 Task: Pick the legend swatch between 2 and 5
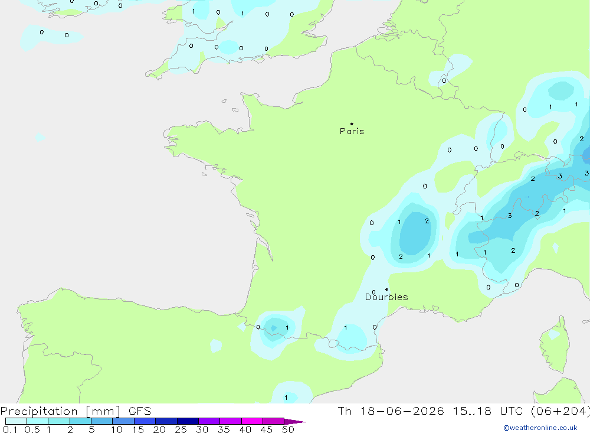80,421
